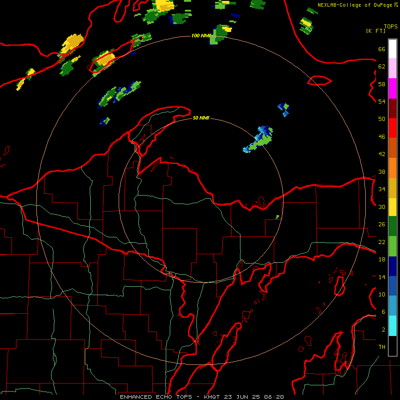The width and height of the screenshot is (400, 400).
Task: Select the bright red legend swatch
Action: pyautogui.click(x=392, y=128)
